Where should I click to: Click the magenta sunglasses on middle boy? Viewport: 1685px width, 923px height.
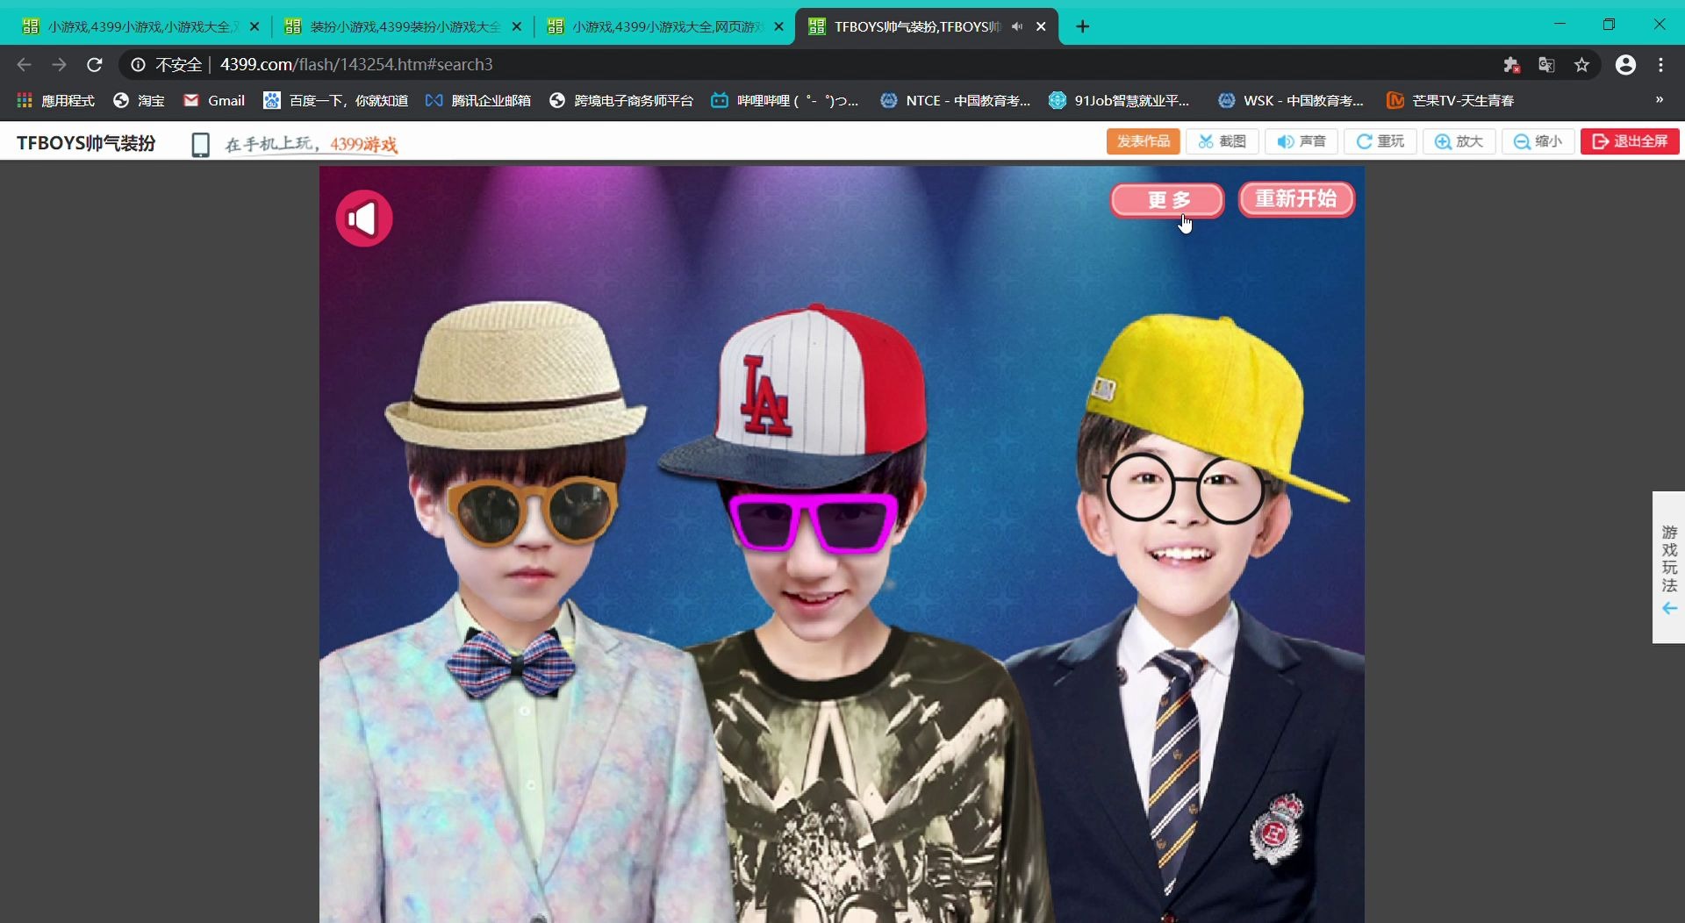tap(812, 523)
